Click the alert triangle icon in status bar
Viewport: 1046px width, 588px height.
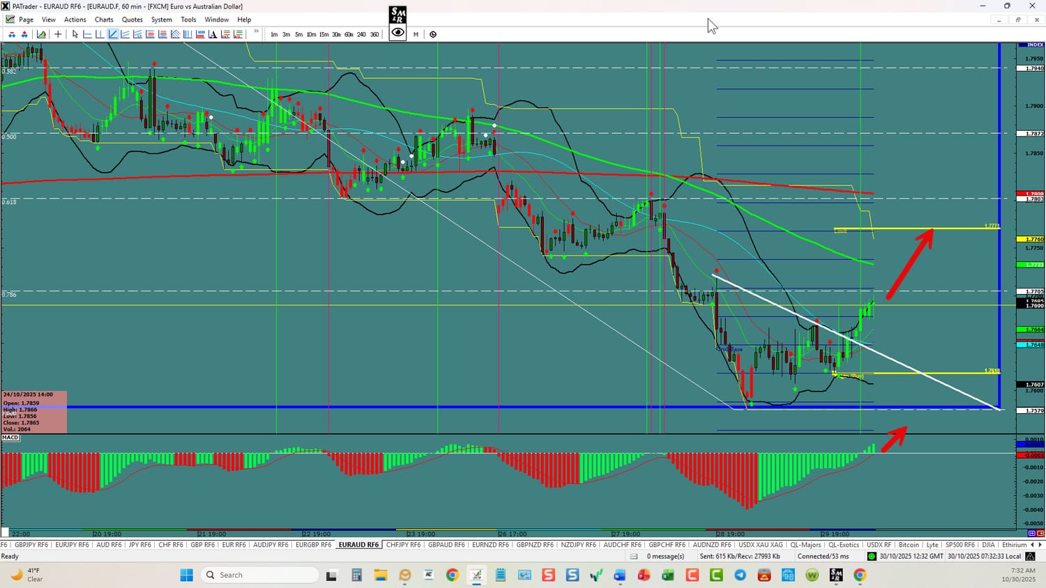coord(1030,557)
